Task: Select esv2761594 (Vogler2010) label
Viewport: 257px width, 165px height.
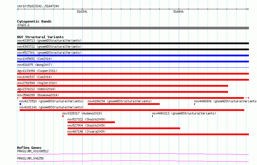Action: (37, 83)
